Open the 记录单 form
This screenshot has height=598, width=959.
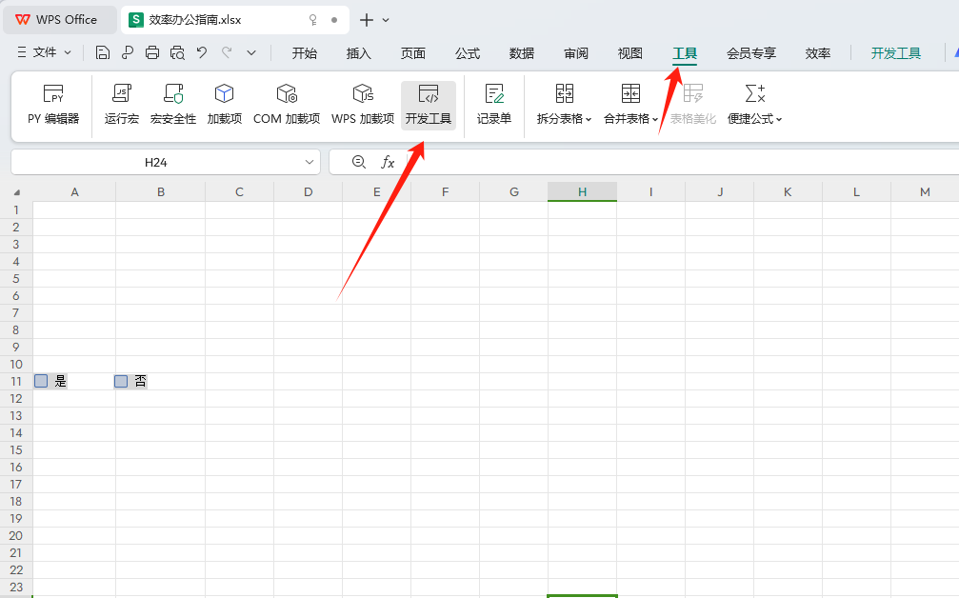pos(494,105)
